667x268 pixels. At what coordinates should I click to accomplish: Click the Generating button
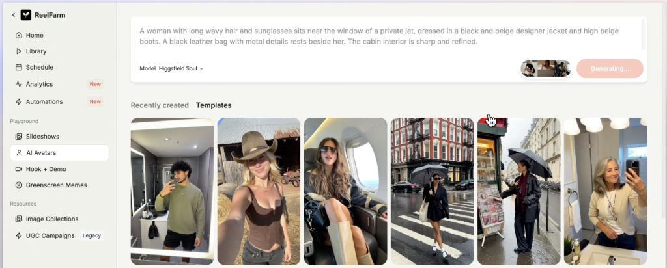click(x=610, y=68)
